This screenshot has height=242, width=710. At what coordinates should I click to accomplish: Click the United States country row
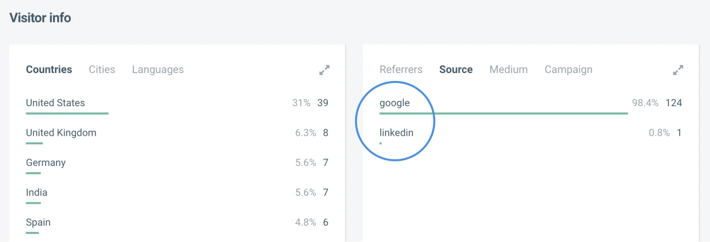[x=55, y=103]
